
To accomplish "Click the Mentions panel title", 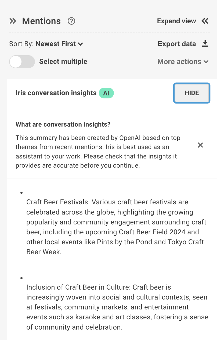I will pos(41,21).
